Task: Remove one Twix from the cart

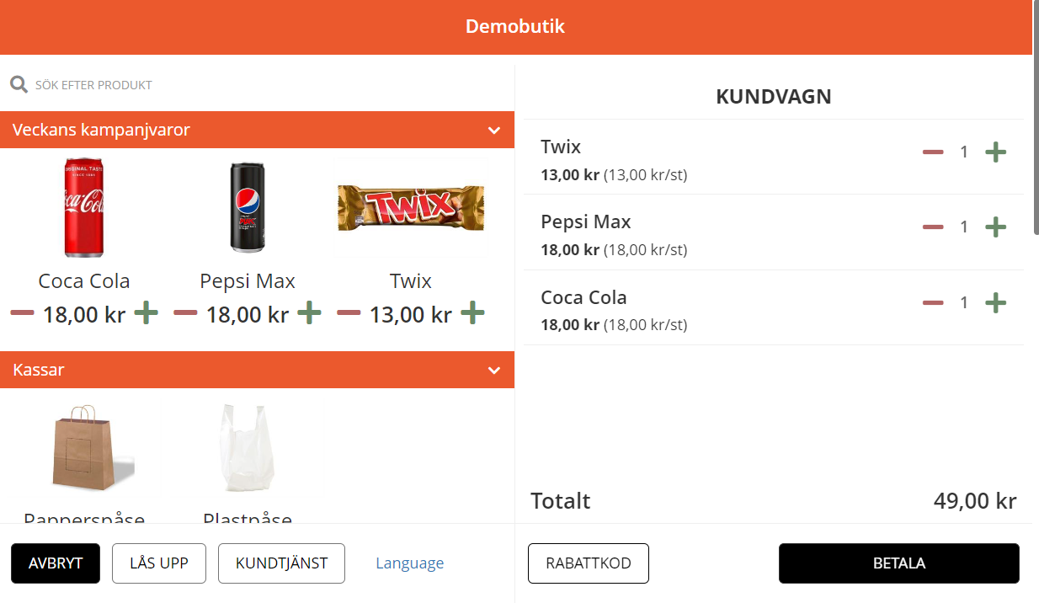Action: (933, 152)
